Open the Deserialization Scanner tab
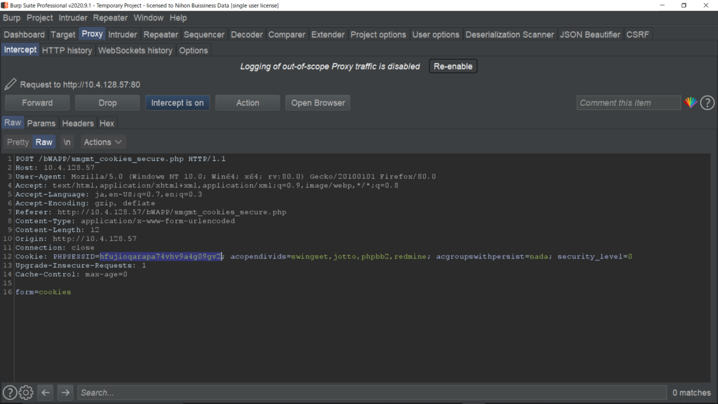The width and height of the screenshot is (718, 404). click(510, 34)
